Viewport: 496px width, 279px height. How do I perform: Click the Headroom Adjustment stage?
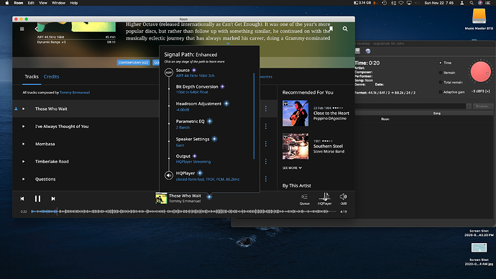(202, 106)
